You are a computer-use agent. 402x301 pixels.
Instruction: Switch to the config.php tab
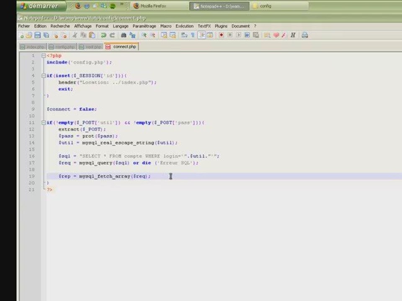[x=62, y=47]
